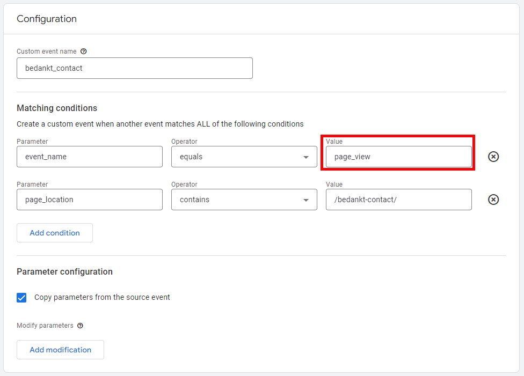
Task: Edit the highlighted page_view value field
Action: click(398, 157)
